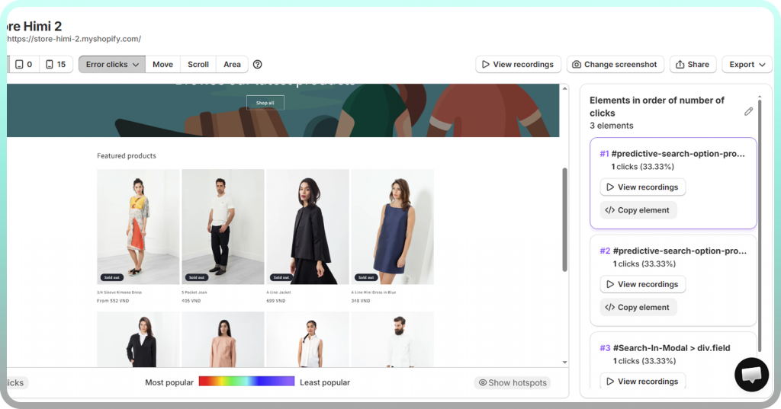
Task: Toggle Show hotspots eye button
Action: pos(512,382)
